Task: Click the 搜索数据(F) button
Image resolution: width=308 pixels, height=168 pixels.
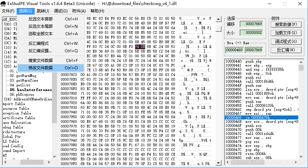Action: point(286,24)
